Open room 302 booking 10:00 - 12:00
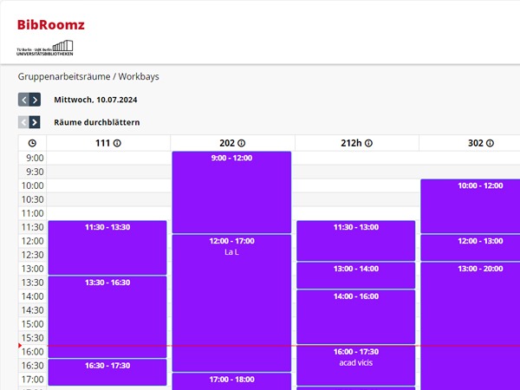520x390 pixels. pyautogui.click(x=471, y=206)
